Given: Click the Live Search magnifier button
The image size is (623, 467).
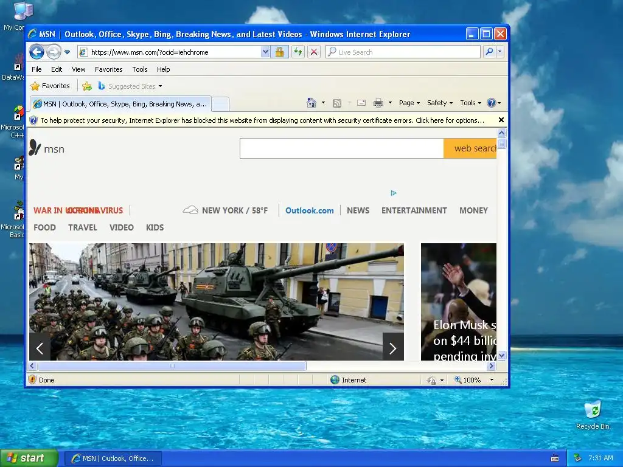Looking at the screenshot, I should 490,52.
